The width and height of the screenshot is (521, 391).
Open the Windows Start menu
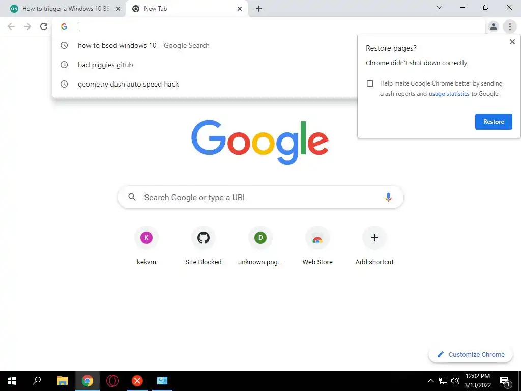pyautogui.click(x=12, y=381)
